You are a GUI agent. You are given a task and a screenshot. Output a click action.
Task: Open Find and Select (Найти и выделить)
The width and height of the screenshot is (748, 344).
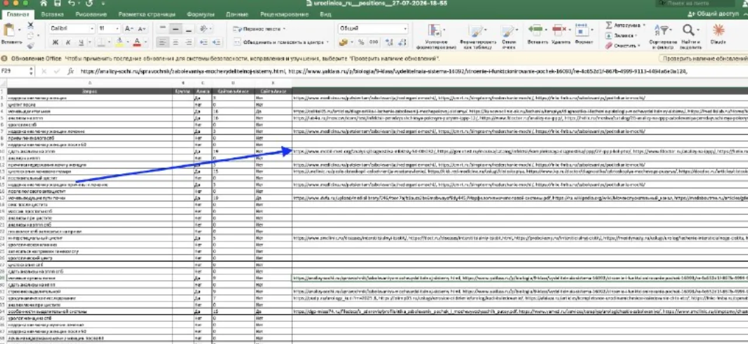pyautogui.click(x=690, y=36)
